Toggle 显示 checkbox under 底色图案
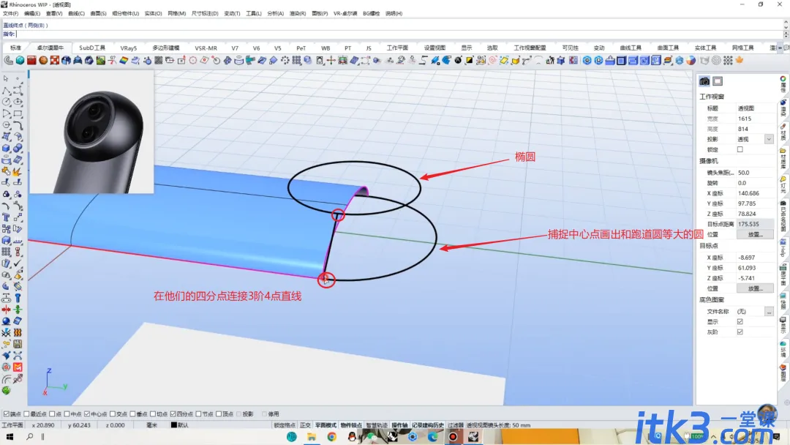 740,321
